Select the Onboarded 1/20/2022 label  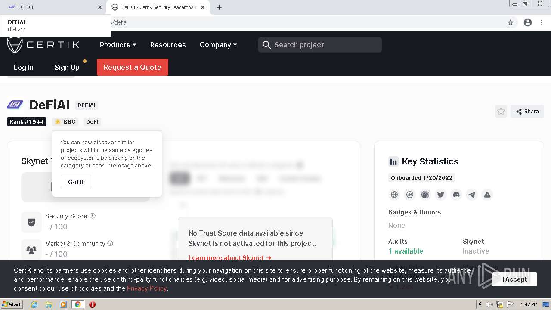[x=421, y=177]
